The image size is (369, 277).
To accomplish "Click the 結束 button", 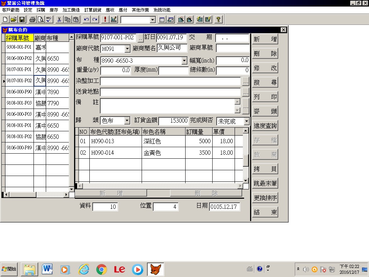I will [x=265, y=212].
